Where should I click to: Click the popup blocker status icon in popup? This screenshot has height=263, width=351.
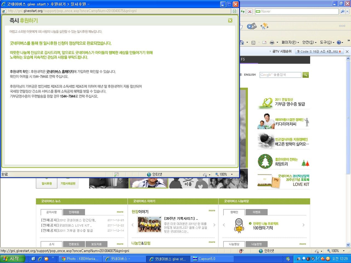pos(116,175)
